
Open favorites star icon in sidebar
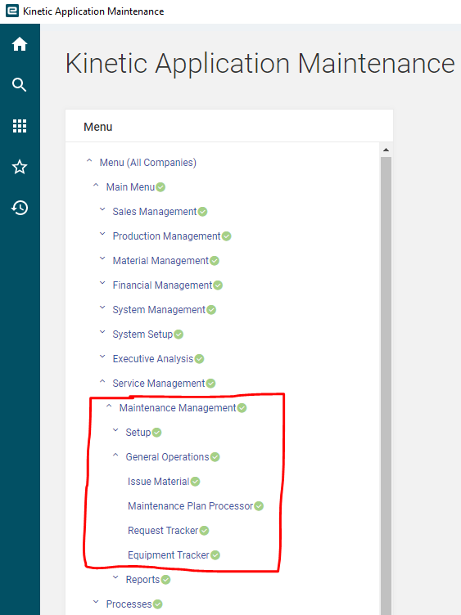tap(20, 167)
